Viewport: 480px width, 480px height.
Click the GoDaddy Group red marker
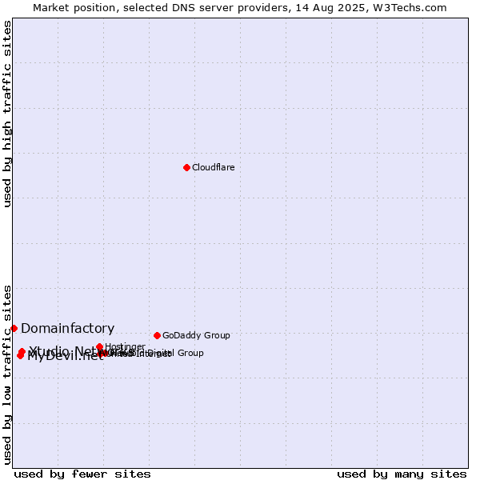point(157,335)
